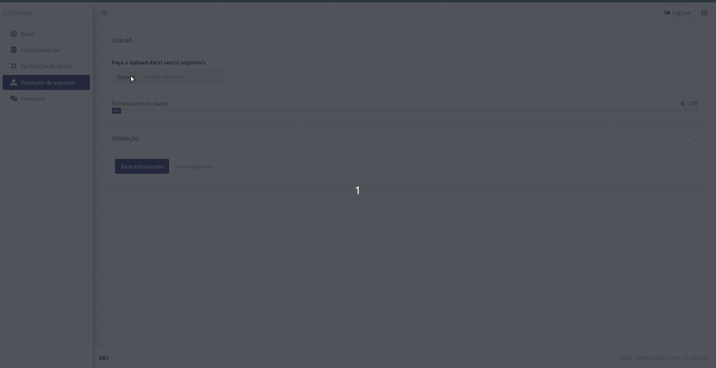
Task: Click the Upload file browse button
Action: [125, 77]
